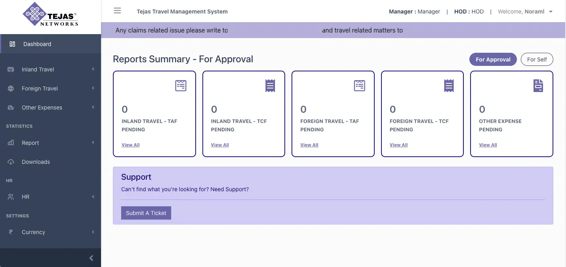Open the Welcome Noraml user dropdown
Screen dimensions: 566x267
(x=525, y=12)
